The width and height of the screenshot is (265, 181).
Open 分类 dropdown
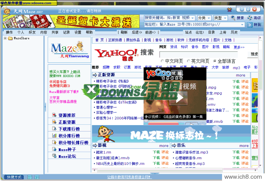click(209, 18)
